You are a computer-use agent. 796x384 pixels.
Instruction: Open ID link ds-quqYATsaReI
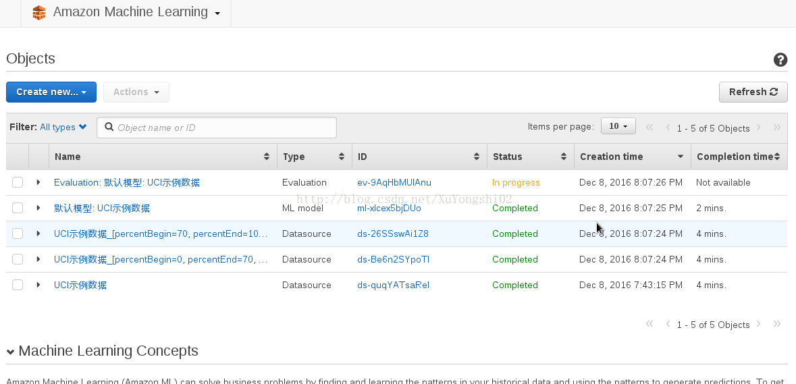point(394,285)
